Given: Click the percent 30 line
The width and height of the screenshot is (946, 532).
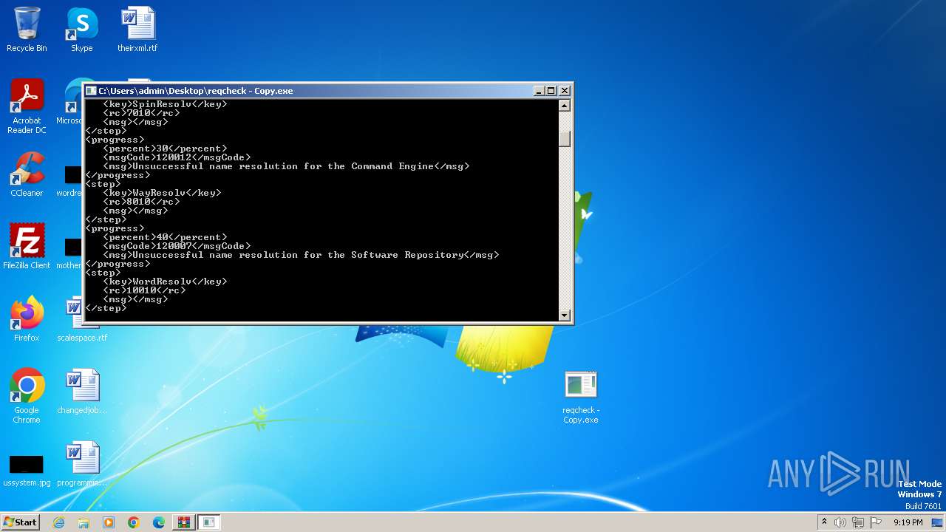Looking at the screenshot, I should click(x=165, y=149).
